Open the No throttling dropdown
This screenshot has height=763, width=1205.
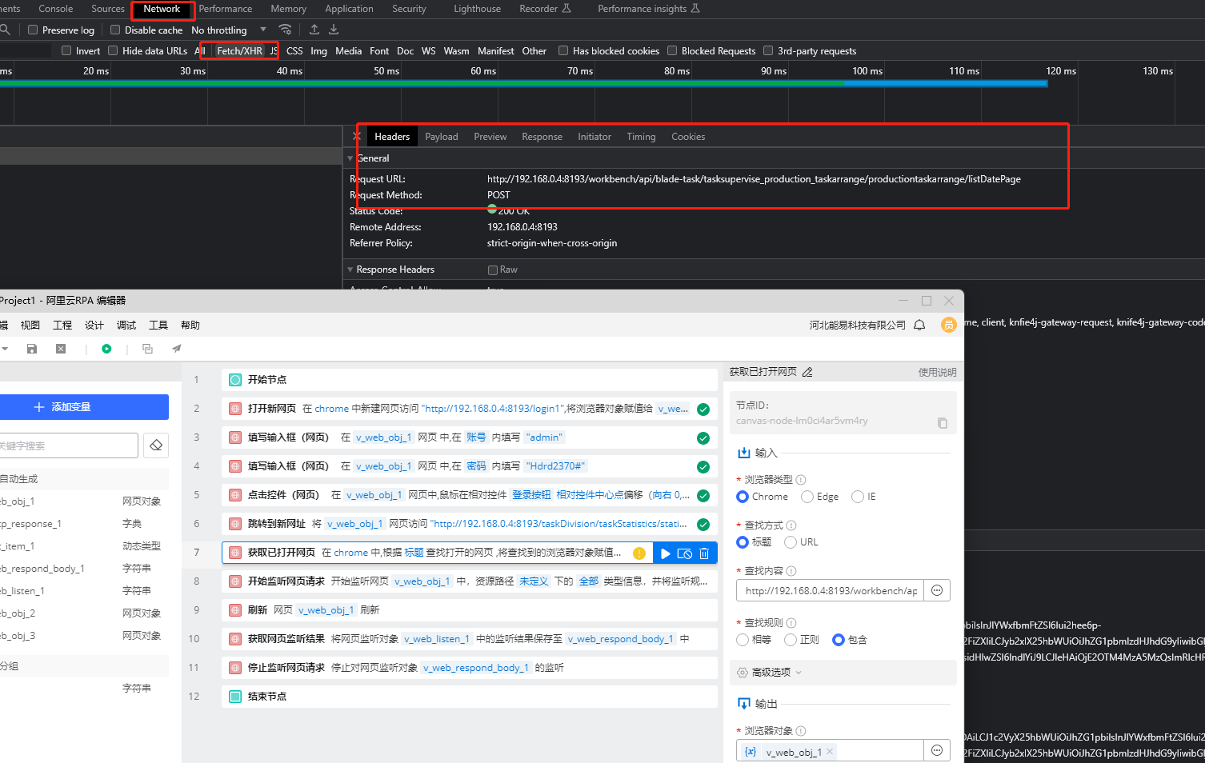[x=229, y=30]
